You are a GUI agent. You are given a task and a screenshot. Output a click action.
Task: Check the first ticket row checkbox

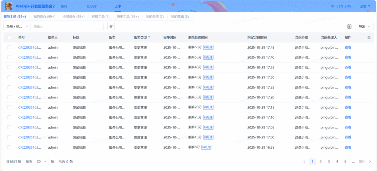[9, 47]
